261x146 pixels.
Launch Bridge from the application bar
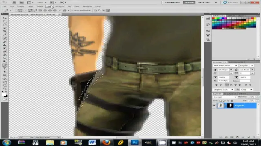point(14,2)
